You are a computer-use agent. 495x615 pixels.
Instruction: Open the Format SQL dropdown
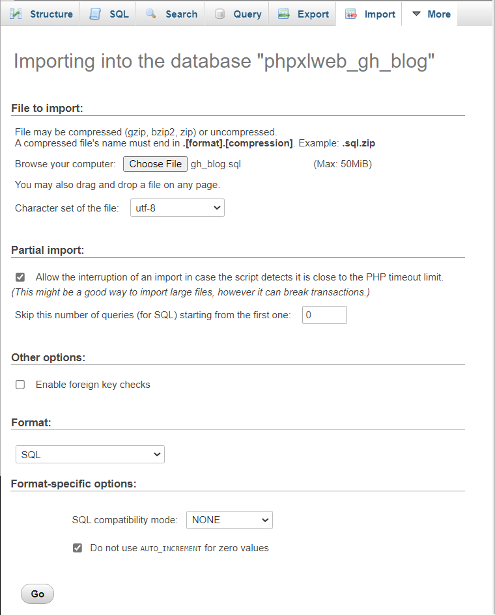point(90,454)
